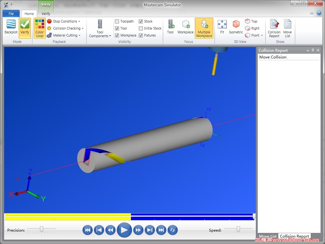The height and width of the screenshot is (244, 325).
Task: Click the yellow tool in viewport
Action: click(x=215, y=66)
